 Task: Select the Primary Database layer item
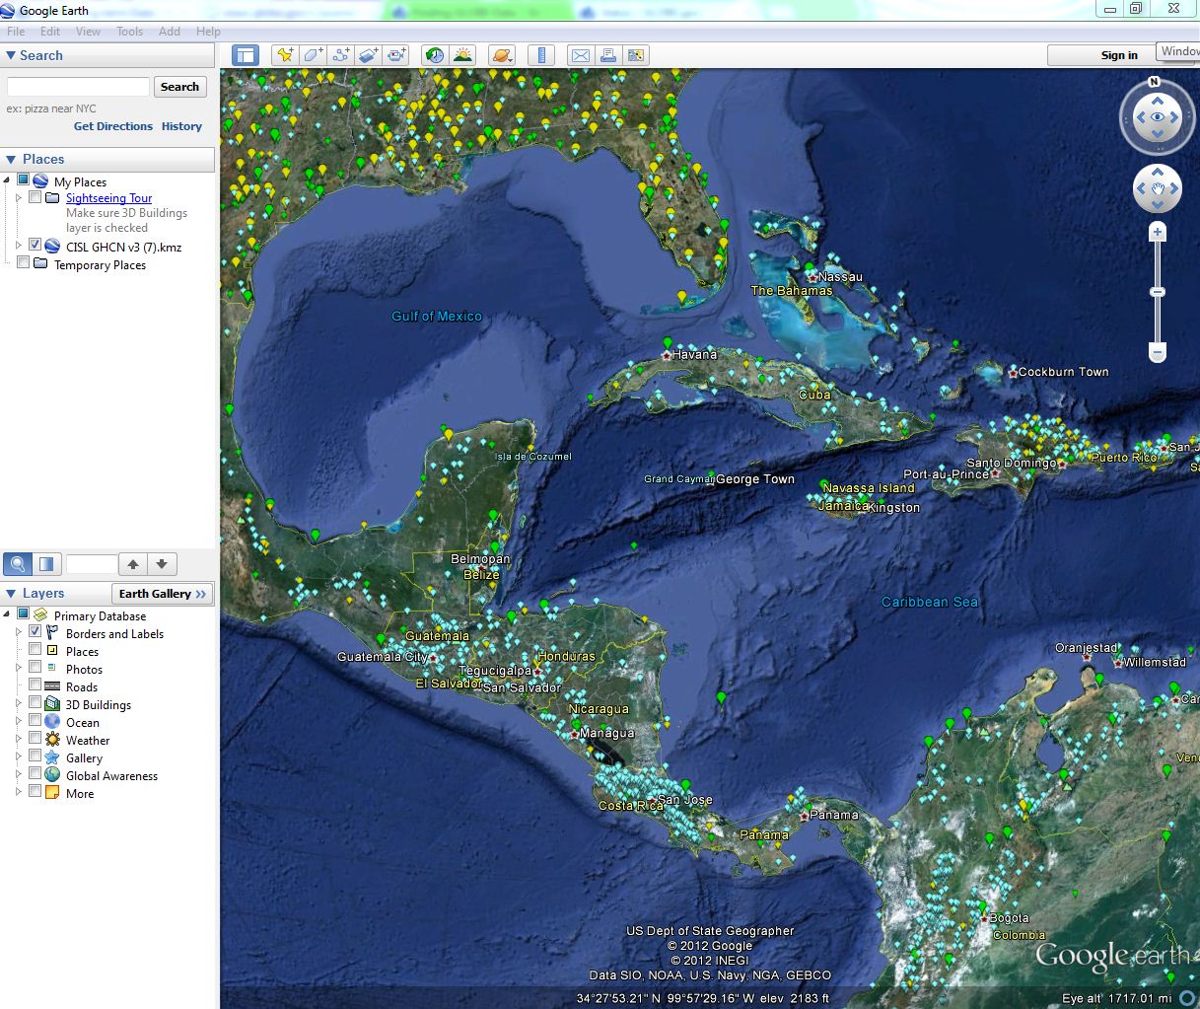tap(100, 616)
